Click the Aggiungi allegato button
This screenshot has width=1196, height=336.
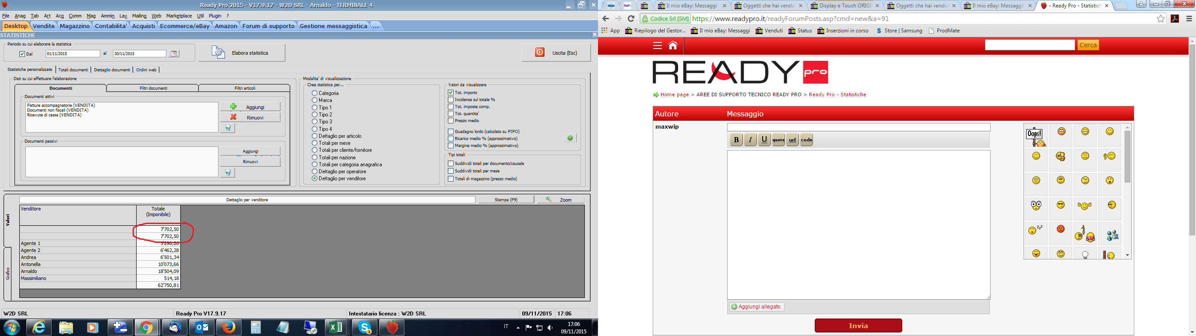(757, 307)
